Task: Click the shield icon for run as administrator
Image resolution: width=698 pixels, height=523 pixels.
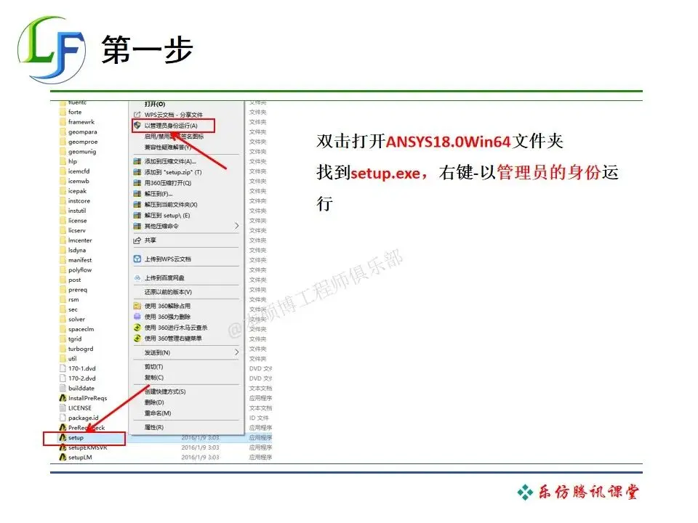Action: tap(137, 126)
